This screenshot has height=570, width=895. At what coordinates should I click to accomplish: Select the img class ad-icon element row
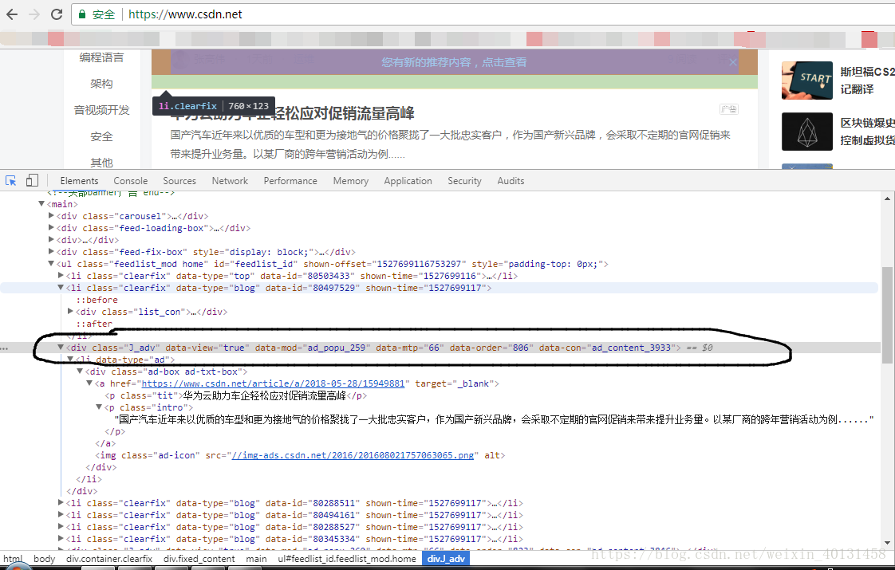coord(300,455)
